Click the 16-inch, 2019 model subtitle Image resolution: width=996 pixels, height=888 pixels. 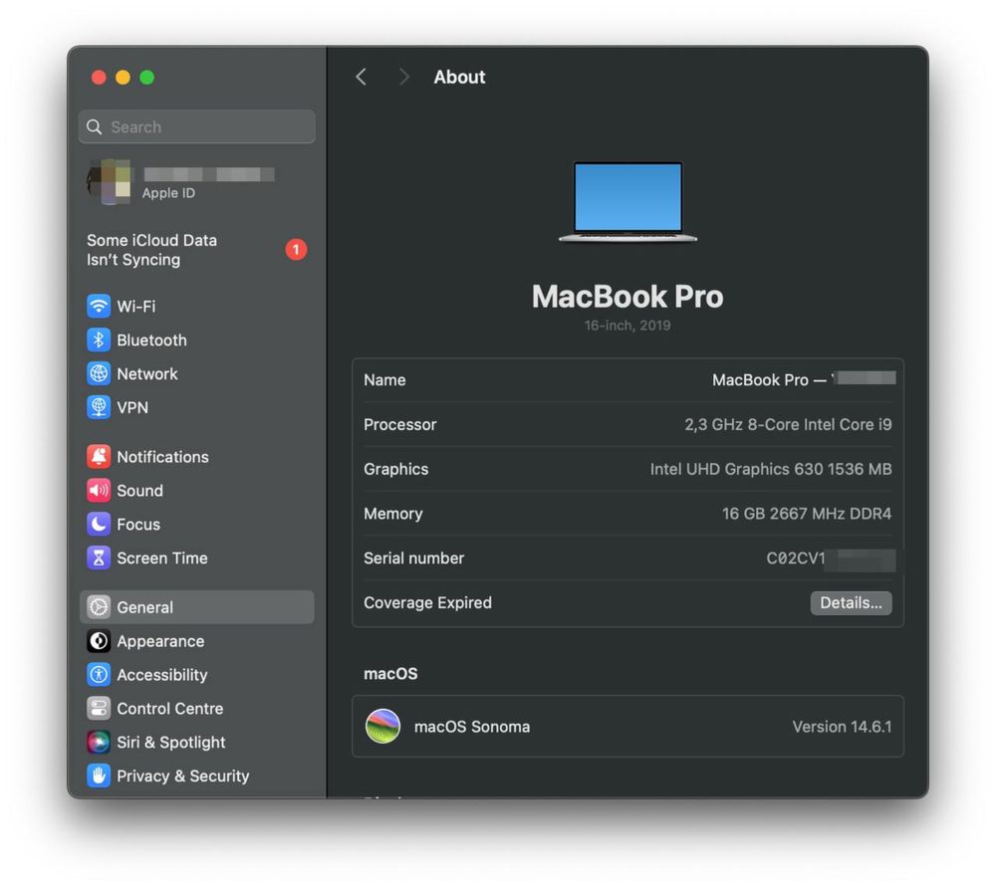(627, 325)
